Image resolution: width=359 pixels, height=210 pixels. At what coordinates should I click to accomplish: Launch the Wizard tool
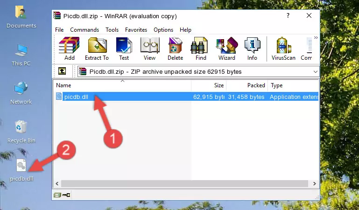227,49
